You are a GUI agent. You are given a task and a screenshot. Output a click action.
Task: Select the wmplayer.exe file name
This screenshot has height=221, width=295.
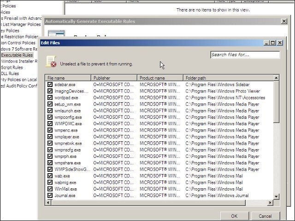tap(67, 137)
